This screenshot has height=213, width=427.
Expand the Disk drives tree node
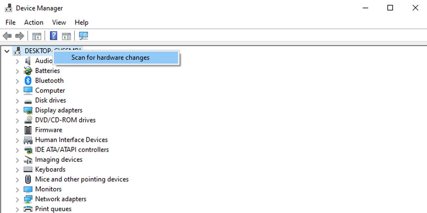[x=17, y=100]
